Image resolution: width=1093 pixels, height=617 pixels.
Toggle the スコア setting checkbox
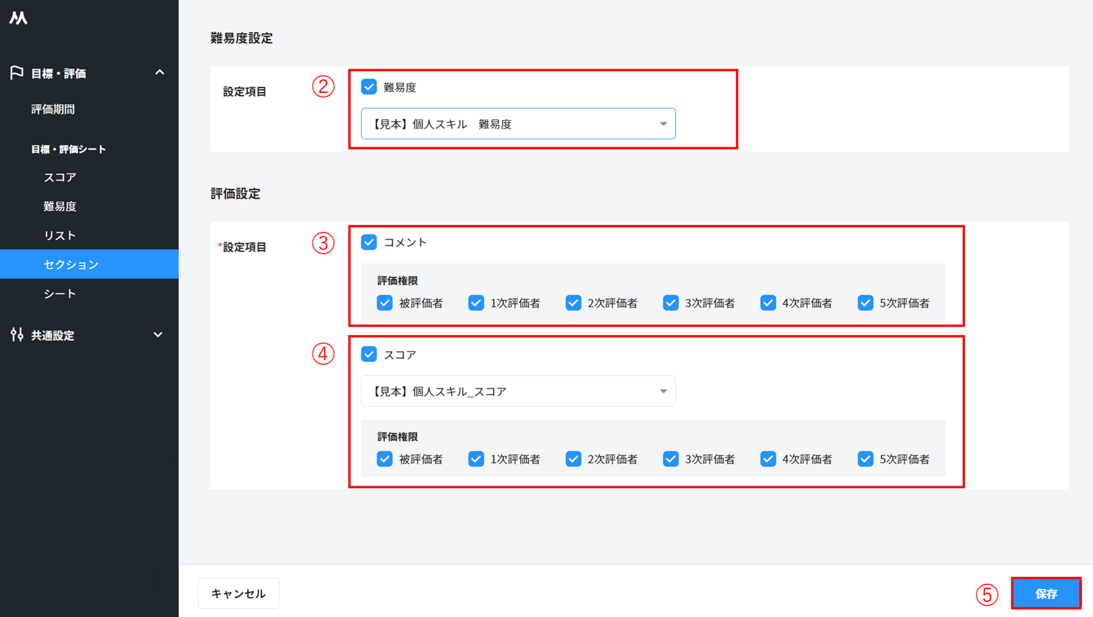pyautogui.click(x=369, y=354)
